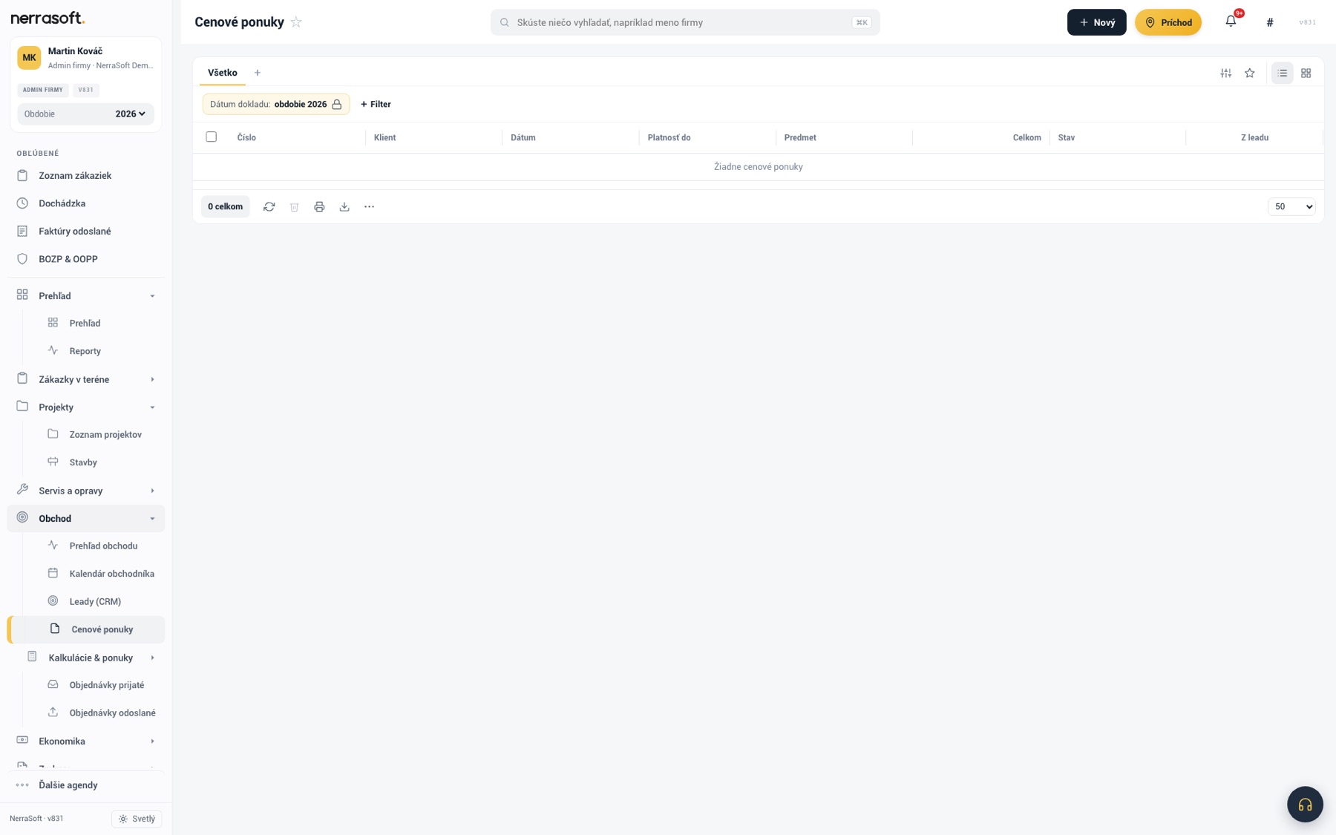Open Ďalšie agendy
Image resolution: width=1336 pixels, height=835 pixels.
[x=86, y=785]
